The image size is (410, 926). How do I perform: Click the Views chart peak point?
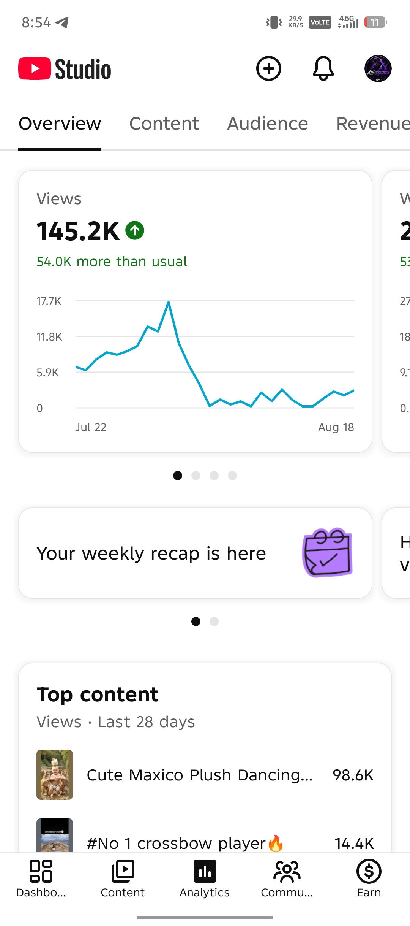coord(169,302)
